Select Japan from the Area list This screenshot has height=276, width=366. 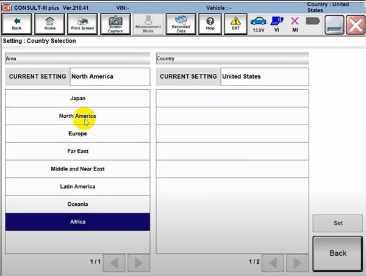pyautogui.click(x=77, y=98)
